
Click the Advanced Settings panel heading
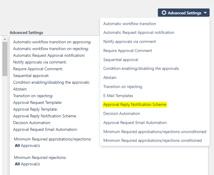click(x=26, y=32)
